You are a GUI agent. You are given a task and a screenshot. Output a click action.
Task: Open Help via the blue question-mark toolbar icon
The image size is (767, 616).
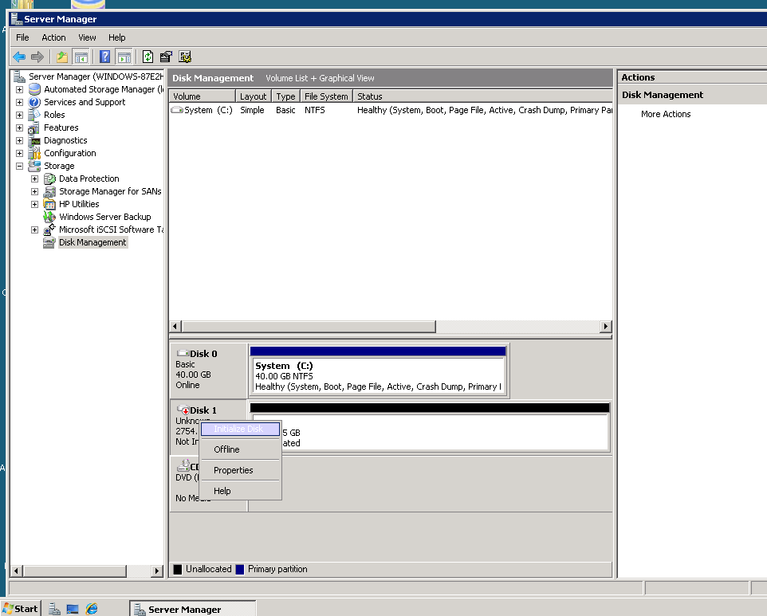click(x=104, y=57)
